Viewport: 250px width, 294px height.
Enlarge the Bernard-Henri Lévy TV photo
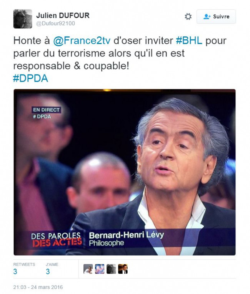pos(125,172)
